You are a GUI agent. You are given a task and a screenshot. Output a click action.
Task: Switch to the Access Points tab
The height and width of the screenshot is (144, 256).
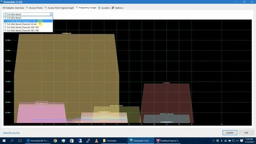point(34,8)
